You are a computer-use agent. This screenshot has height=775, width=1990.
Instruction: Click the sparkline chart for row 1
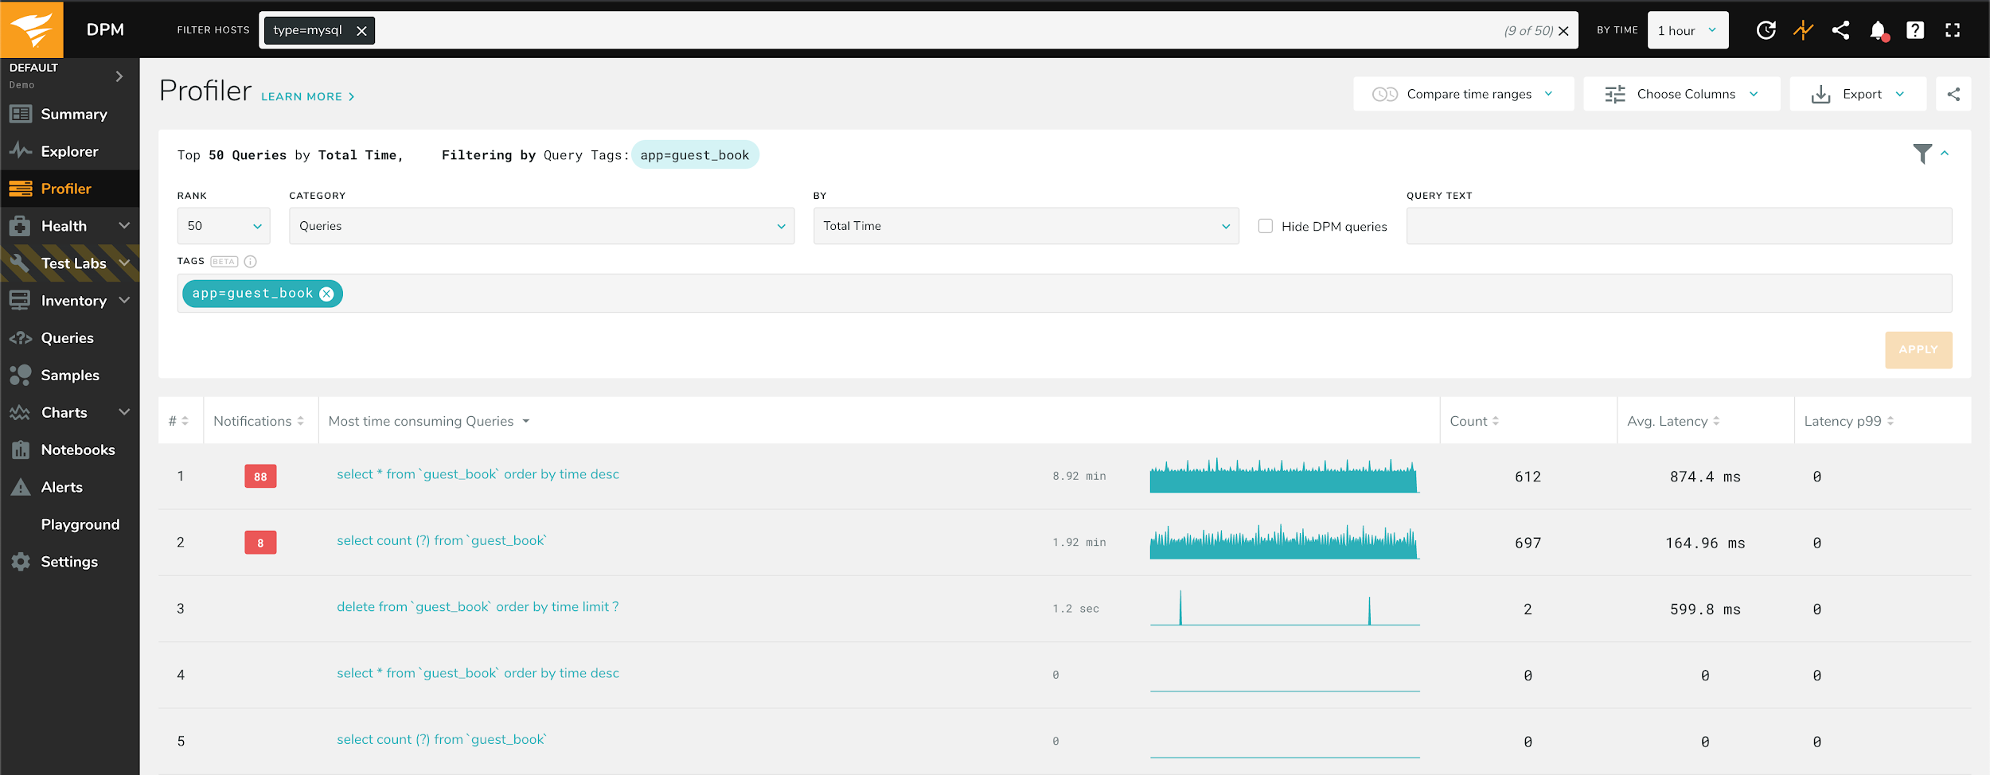(1285, 476)
